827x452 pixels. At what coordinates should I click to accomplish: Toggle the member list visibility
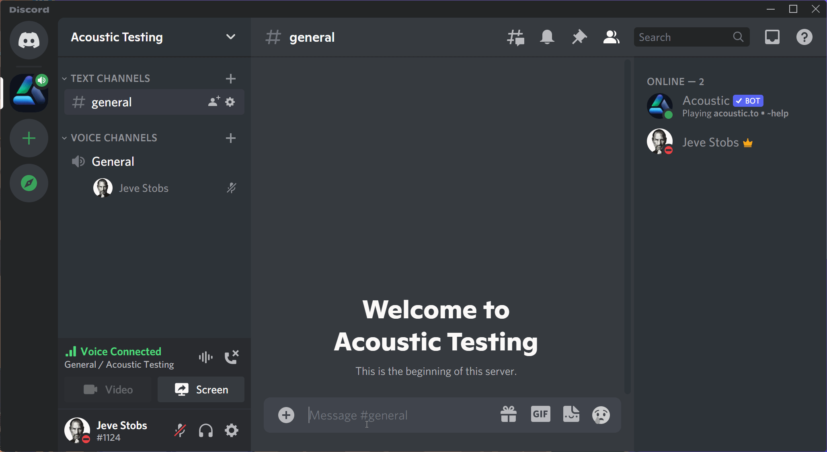coord(611,37)
